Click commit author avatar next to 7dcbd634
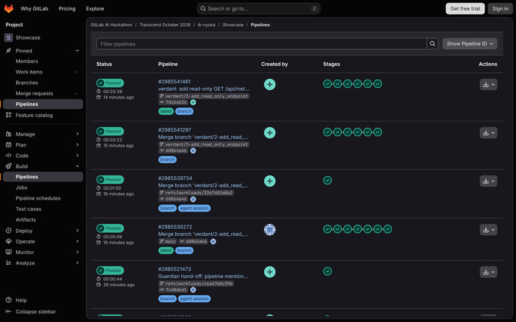 pyautogui.click(x=193, y=102)
